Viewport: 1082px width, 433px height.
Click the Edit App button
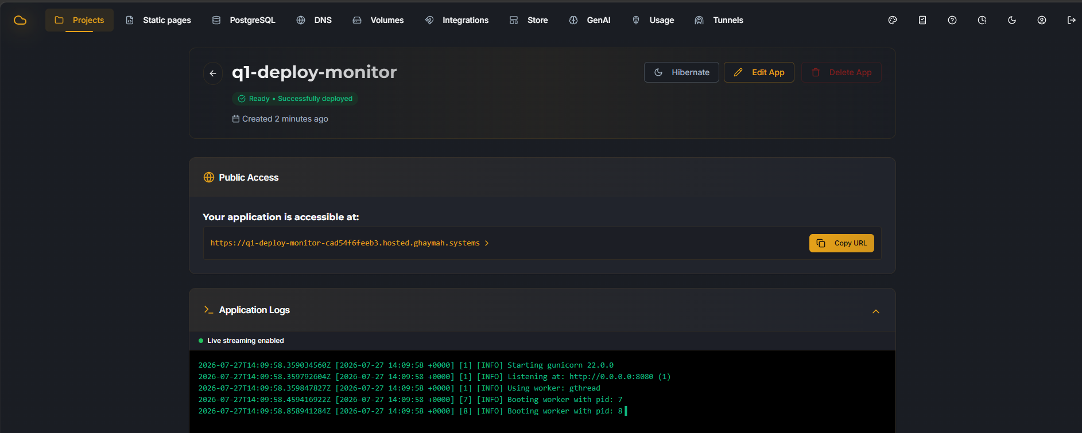(759, 72)
